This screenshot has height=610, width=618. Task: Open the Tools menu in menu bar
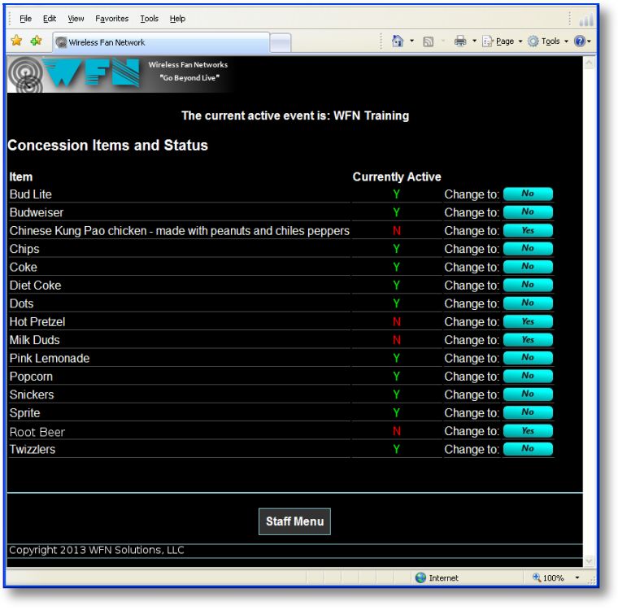tap(149, 19)
